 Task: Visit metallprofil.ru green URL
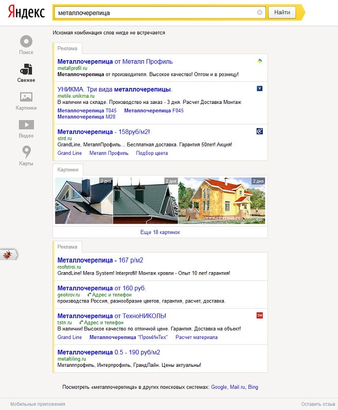click(x=72, y=68)
